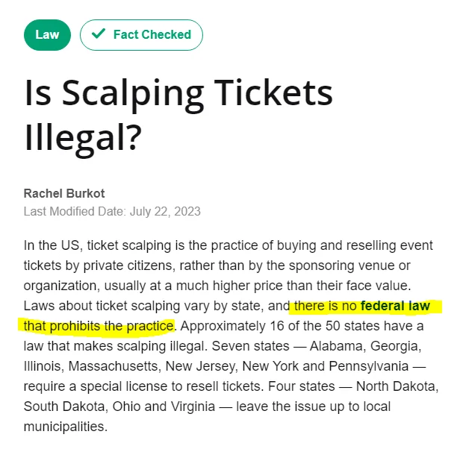Open author Rachel Burkot's name
The width and height of the screenshot is (457, 449).
(x=64, y=194)
